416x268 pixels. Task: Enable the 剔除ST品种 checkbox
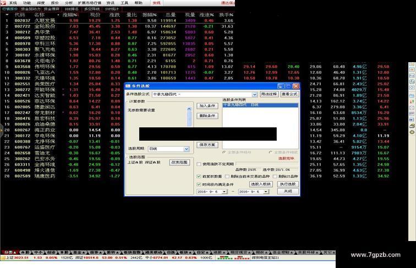tap(275, 176)
